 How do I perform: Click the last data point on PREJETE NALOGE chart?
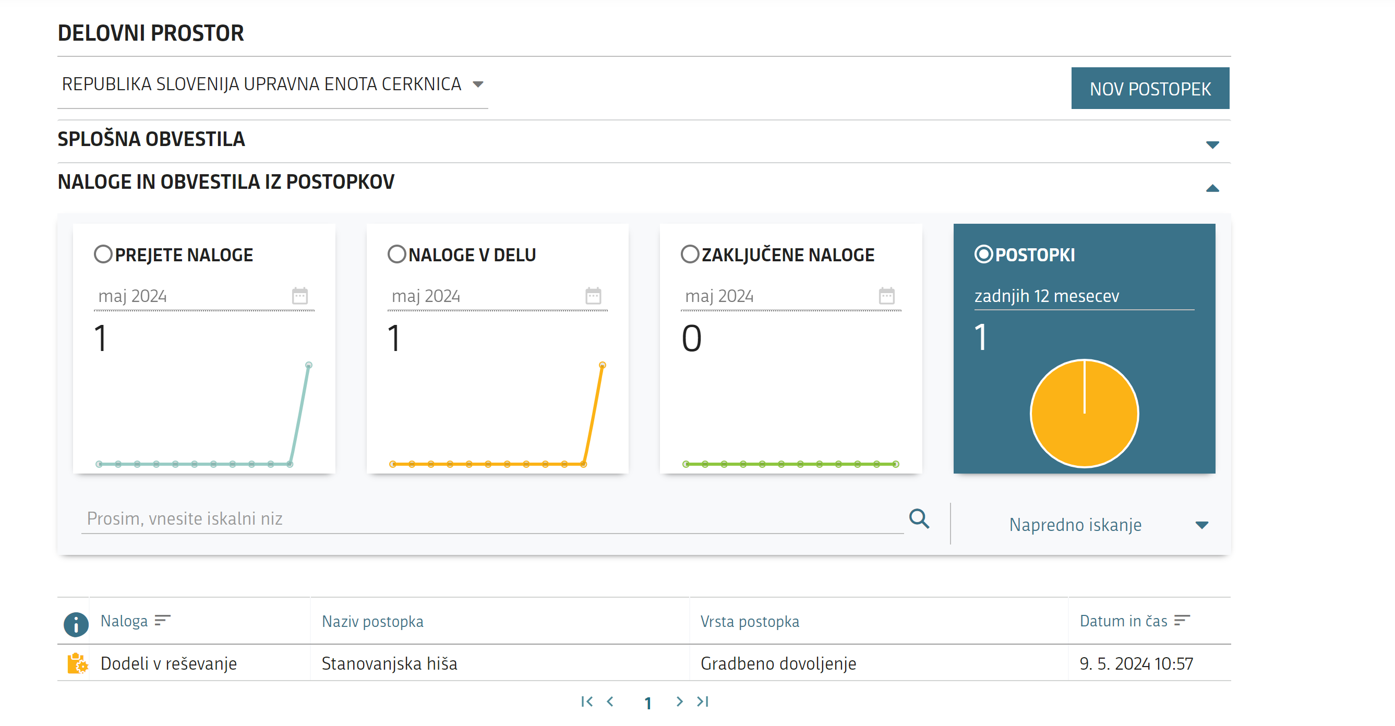tap(309, 365)
